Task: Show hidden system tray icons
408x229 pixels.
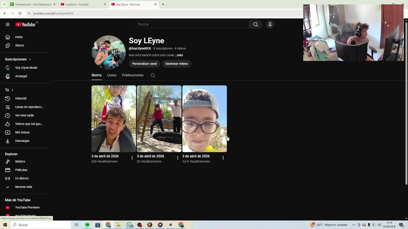Action: click(353, 225)
